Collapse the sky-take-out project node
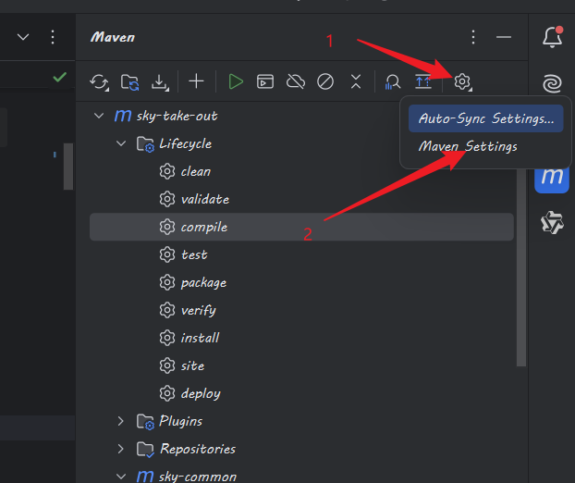This screenshot has width=575, height=483. point(99,116)
